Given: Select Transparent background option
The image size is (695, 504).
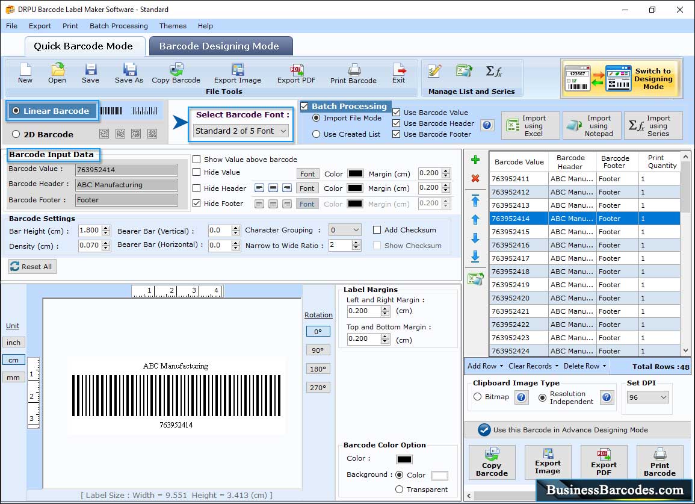Looking at the screenshot, I should point(399,490).
